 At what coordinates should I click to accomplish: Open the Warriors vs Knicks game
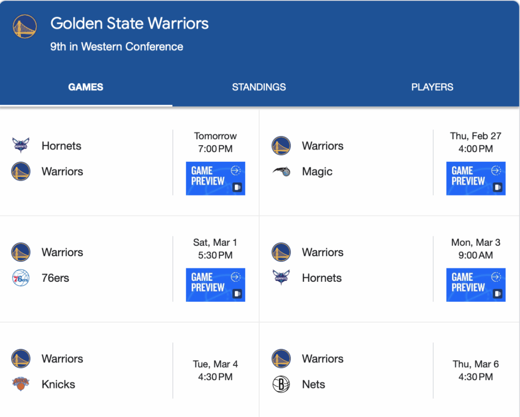tap(129, 371)
